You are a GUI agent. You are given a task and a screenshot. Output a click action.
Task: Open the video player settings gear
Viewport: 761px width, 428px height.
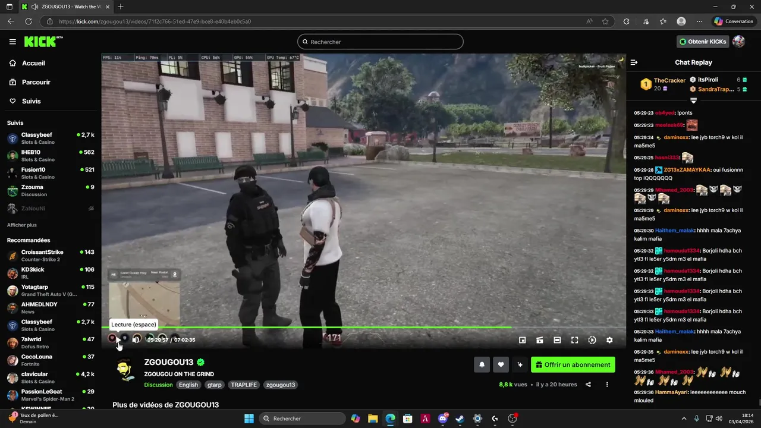(x=609, y=340)
